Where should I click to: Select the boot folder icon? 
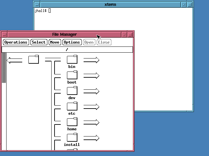click(x=72, y=75)
